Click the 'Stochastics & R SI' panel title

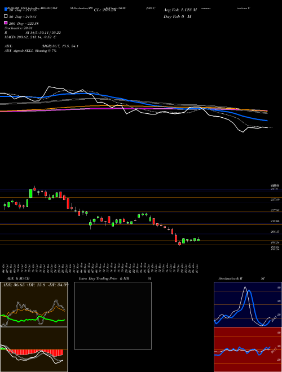(241, 278)
